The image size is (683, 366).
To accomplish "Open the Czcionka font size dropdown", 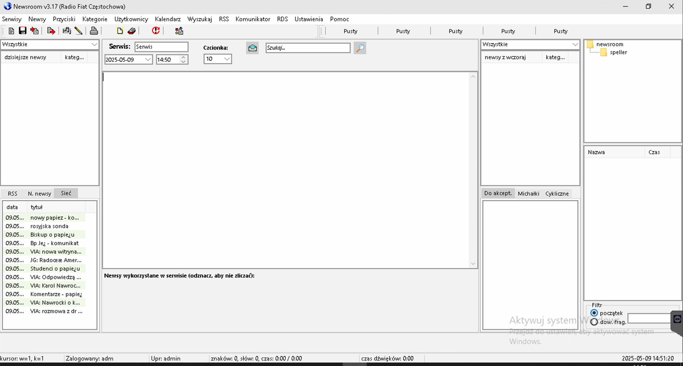I will (227, 59).
